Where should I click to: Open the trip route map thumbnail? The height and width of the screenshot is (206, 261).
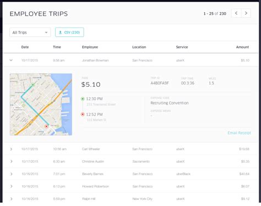tap(41, 104)
